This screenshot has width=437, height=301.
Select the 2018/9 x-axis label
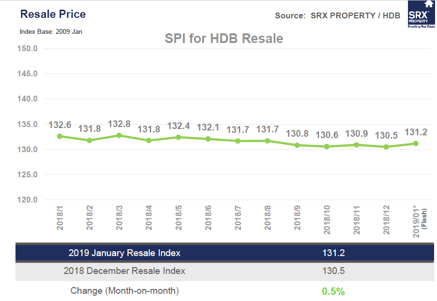[298, 220]
